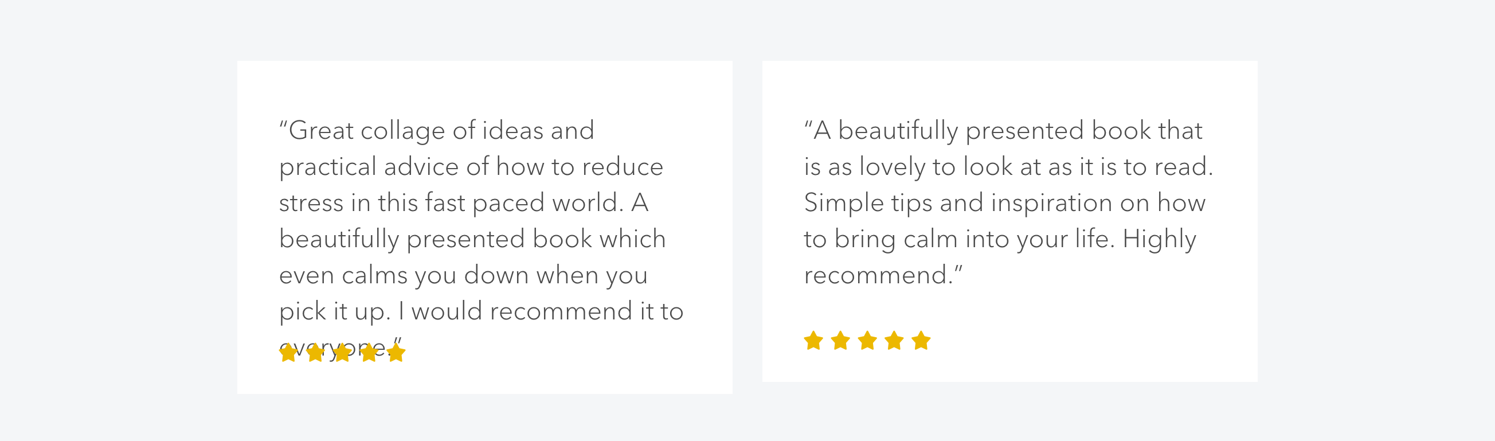Click second star in right review card

click(840, 341)
